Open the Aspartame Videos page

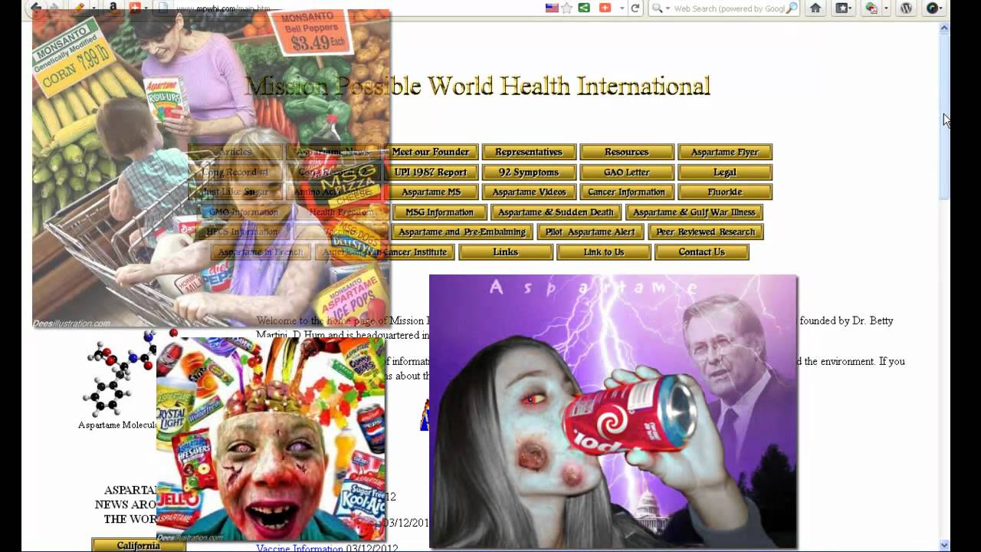pyautogui.click(x=529, y=192)
